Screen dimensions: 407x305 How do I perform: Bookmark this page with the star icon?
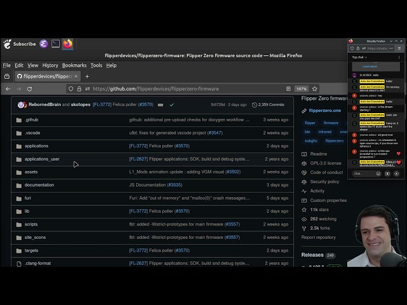pyautogui.click(x=314, y=89)
